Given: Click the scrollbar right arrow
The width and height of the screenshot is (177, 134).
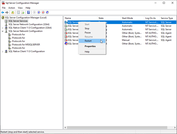Looking at the screenshot, I should 175,127.
